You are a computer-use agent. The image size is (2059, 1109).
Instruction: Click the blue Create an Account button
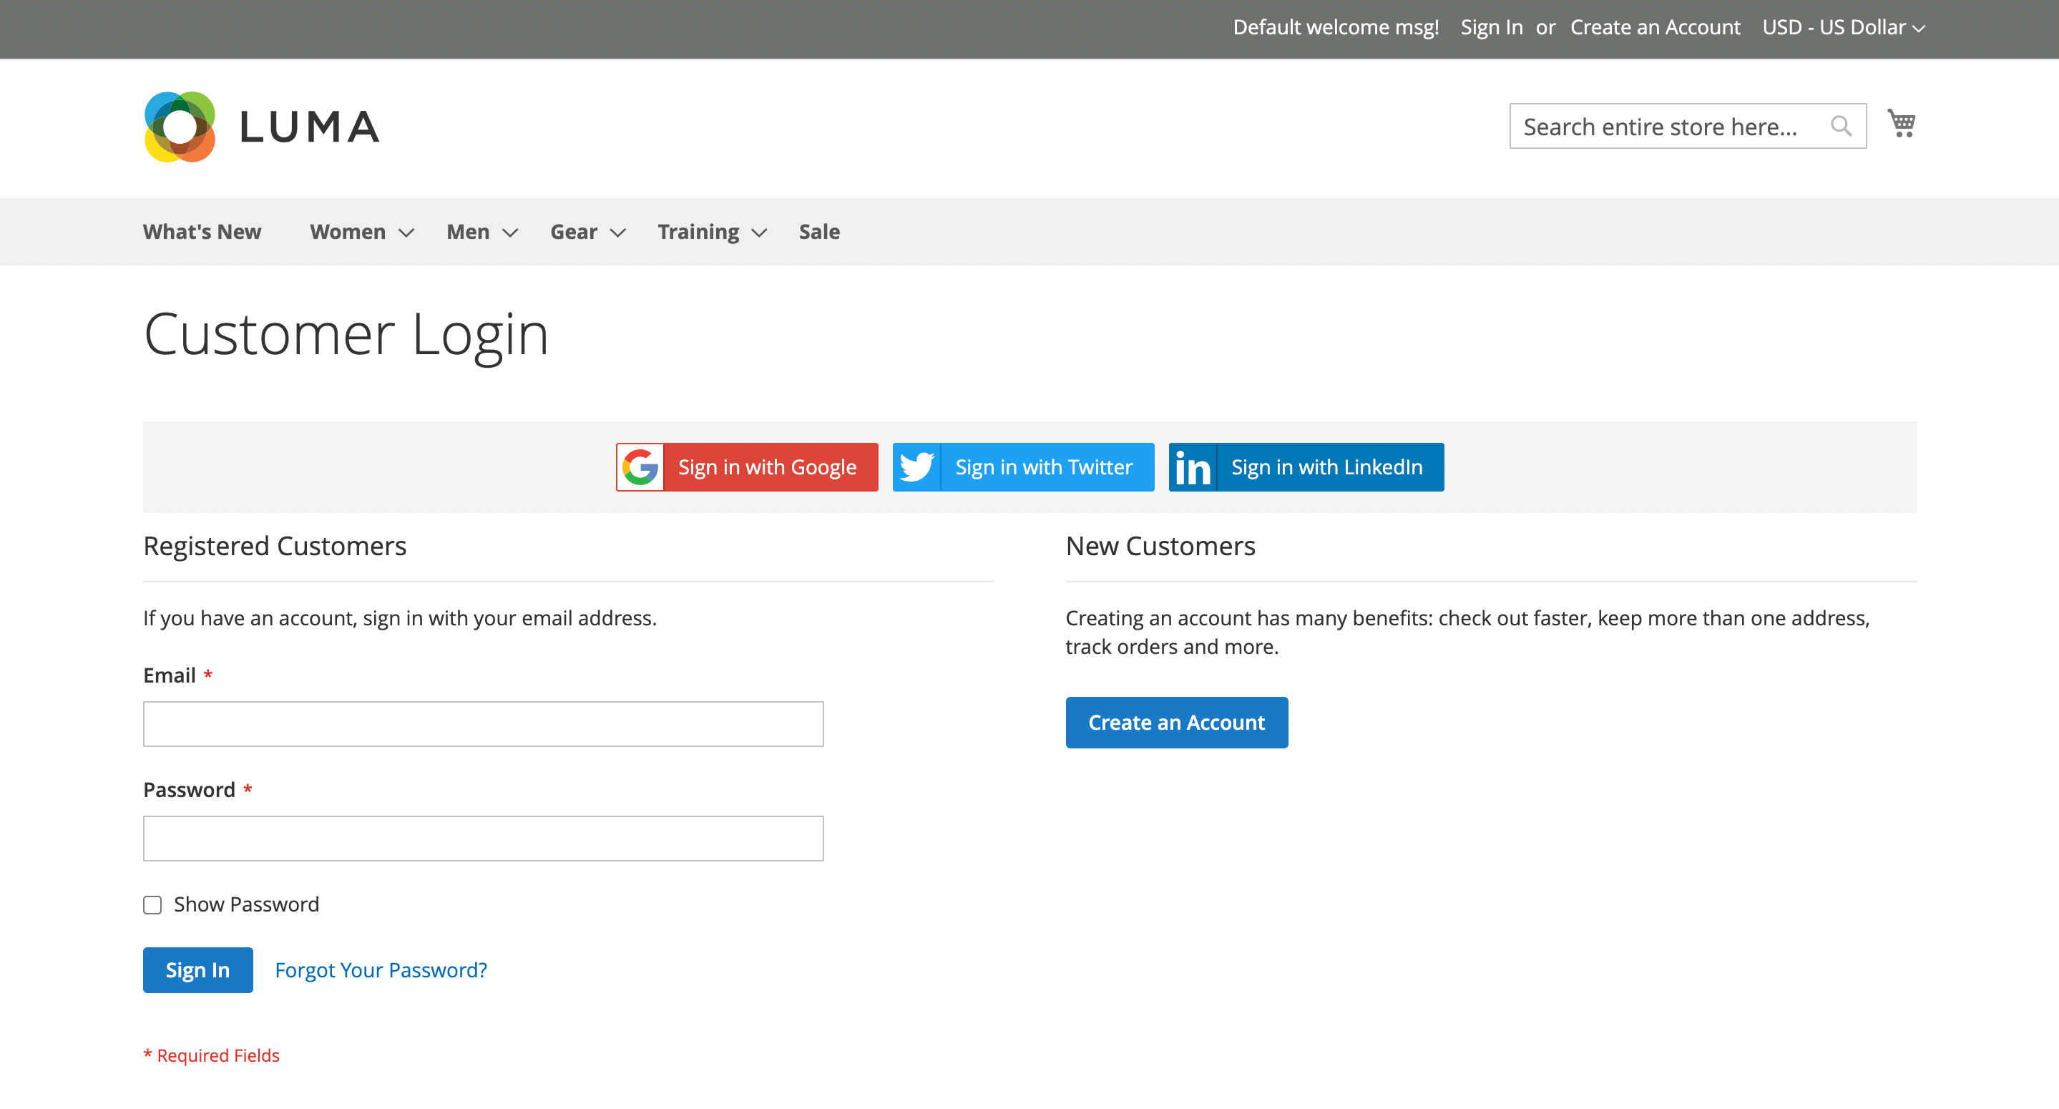click(x=1177, y=722)
